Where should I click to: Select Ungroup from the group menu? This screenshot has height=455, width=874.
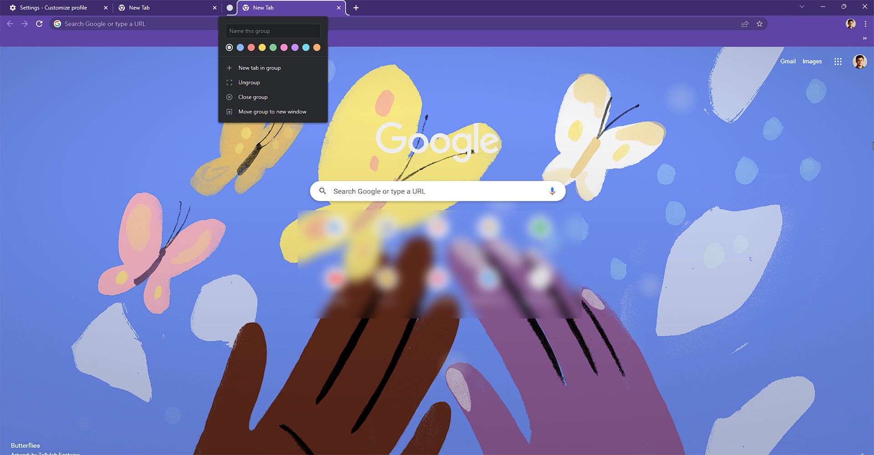click(x=249, y=82)
